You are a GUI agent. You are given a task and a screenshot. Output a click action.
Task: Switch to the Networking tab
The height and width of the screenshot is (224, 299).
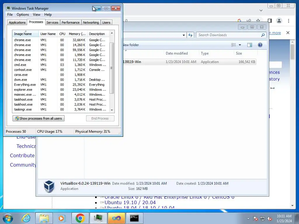pos(91,22)
